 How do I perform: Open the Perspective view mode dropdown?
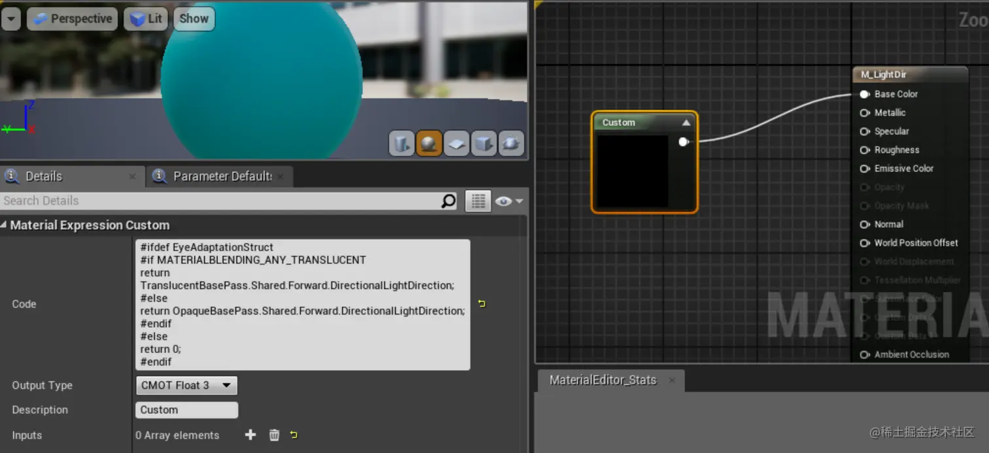point(72,18)
